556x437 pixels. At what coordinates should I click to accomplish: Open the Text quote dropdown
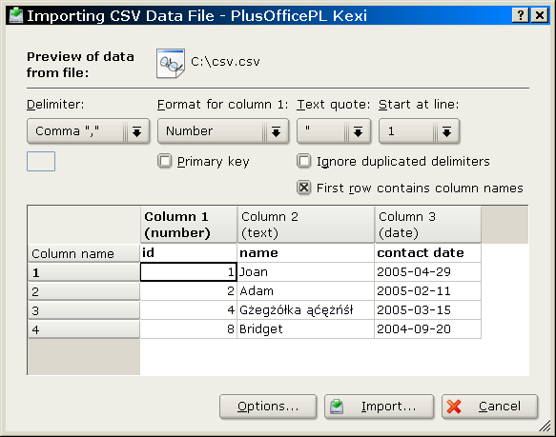[334, 131]
